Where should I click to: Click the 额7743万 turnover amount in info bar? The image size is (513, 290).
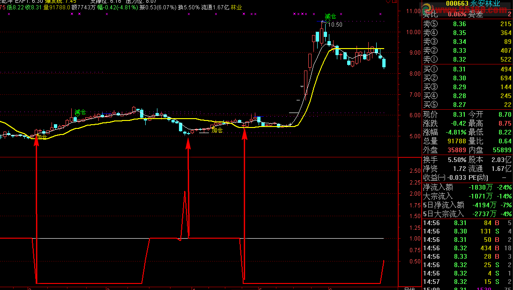[83, 7]
